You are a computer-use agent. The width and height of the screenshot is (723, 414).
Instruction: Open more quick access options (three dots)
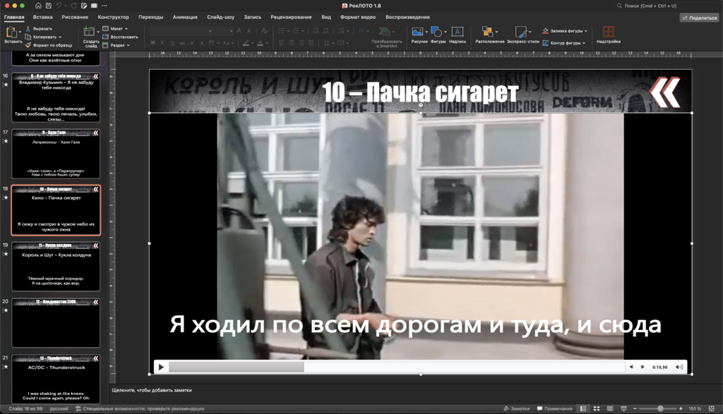[x=104, y=6]
